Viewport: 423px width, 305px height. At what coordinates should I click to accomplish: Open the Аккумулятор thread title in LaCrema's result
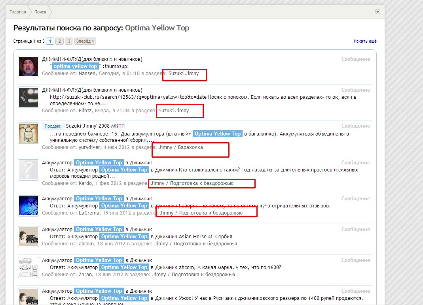point(97,199)
